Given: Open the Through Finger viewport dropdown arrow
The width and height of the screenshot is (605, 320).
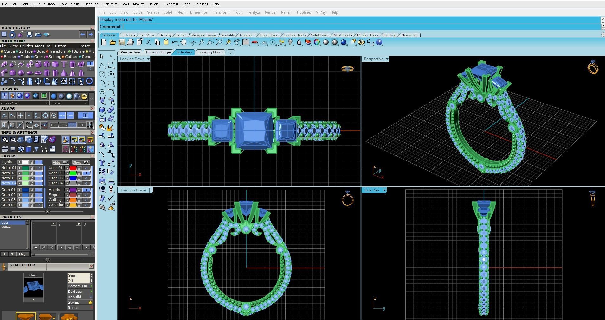Looking at the screenshot, I should pos(151,190).
